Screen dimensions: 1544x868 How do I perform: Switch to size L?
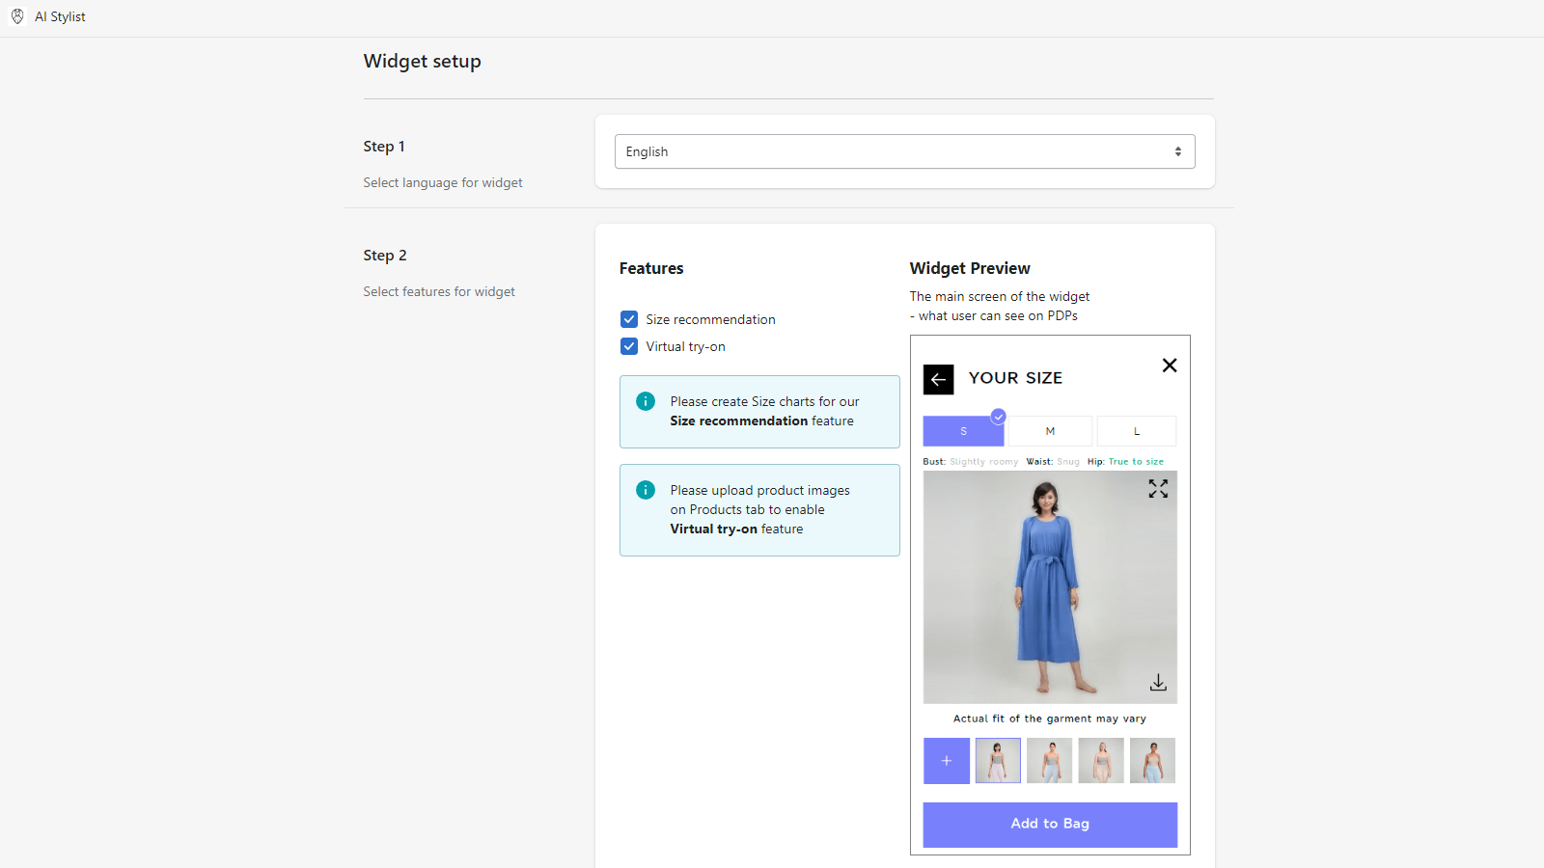1136,430
